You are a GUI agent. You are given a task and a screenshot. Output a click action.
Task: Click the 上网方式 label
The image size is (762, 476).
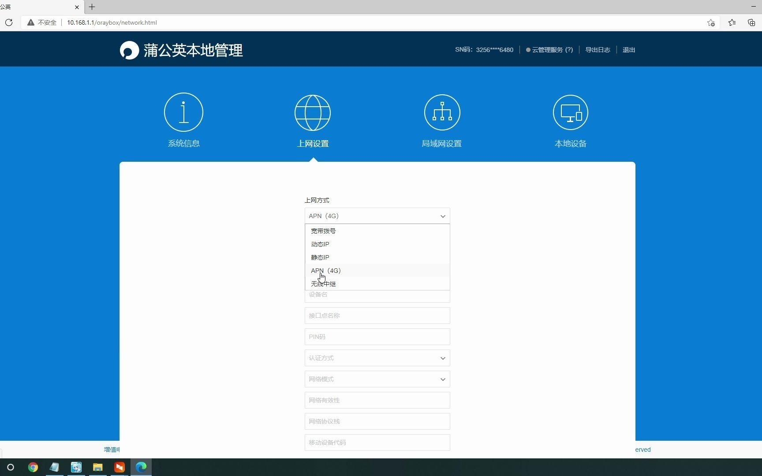(317, 200)
